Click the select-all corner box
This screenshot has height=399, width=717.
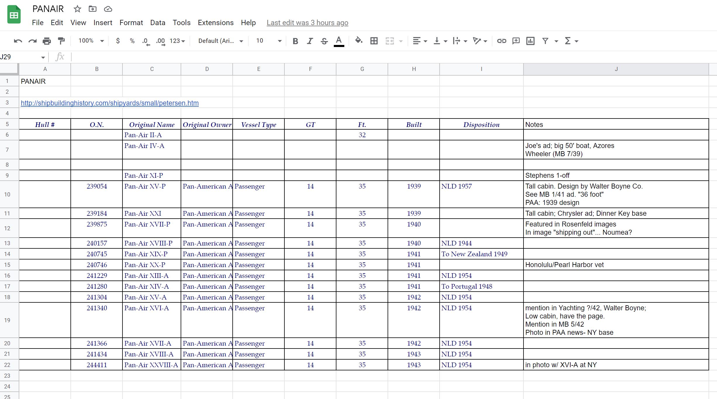(x=9, y=69)
